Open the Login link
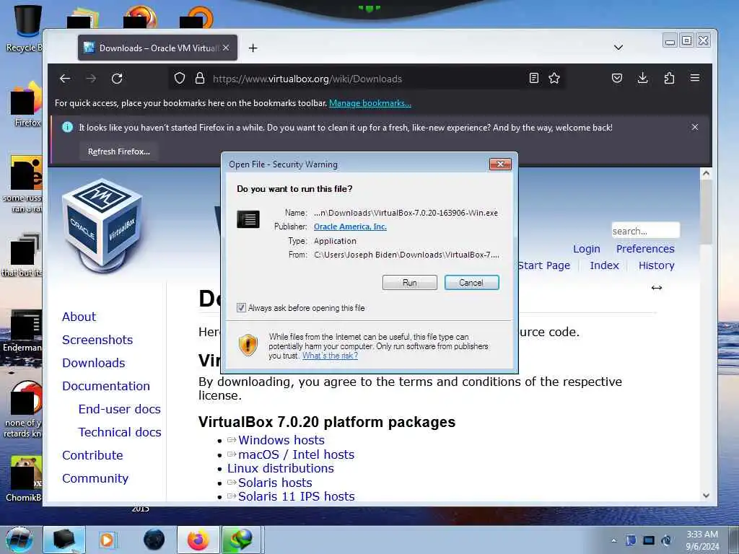This screenshot has width=739, height=554. click(x=586, y=249)
